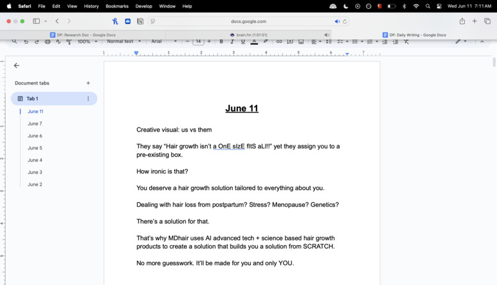Toggle the Safari sidebar

point(37,21)
